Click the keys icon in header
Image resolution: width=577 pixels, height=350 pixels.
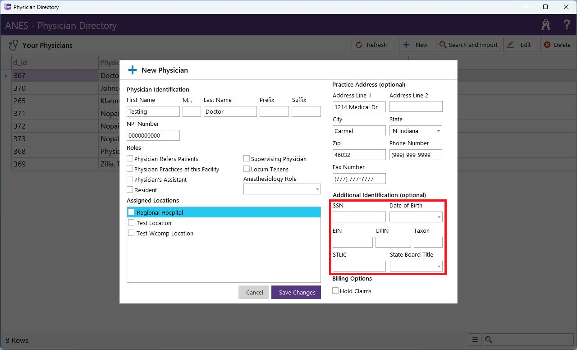(x=546, y=25)
